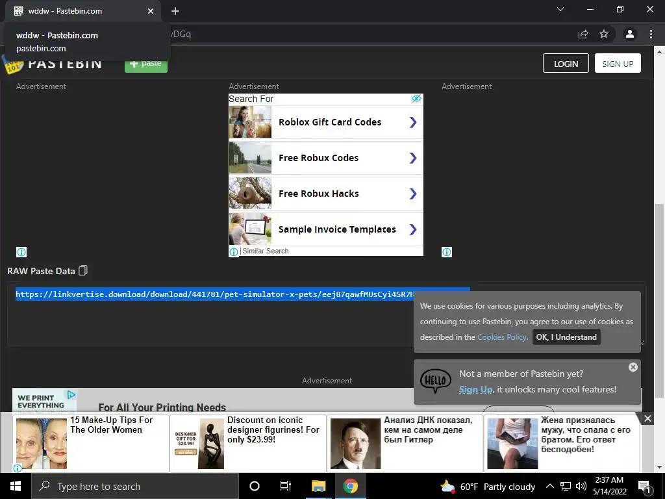The height and width of the screenshot is (499, 665).
Task: Click the HELLO speech bubble icon
Action: [436, 381]
